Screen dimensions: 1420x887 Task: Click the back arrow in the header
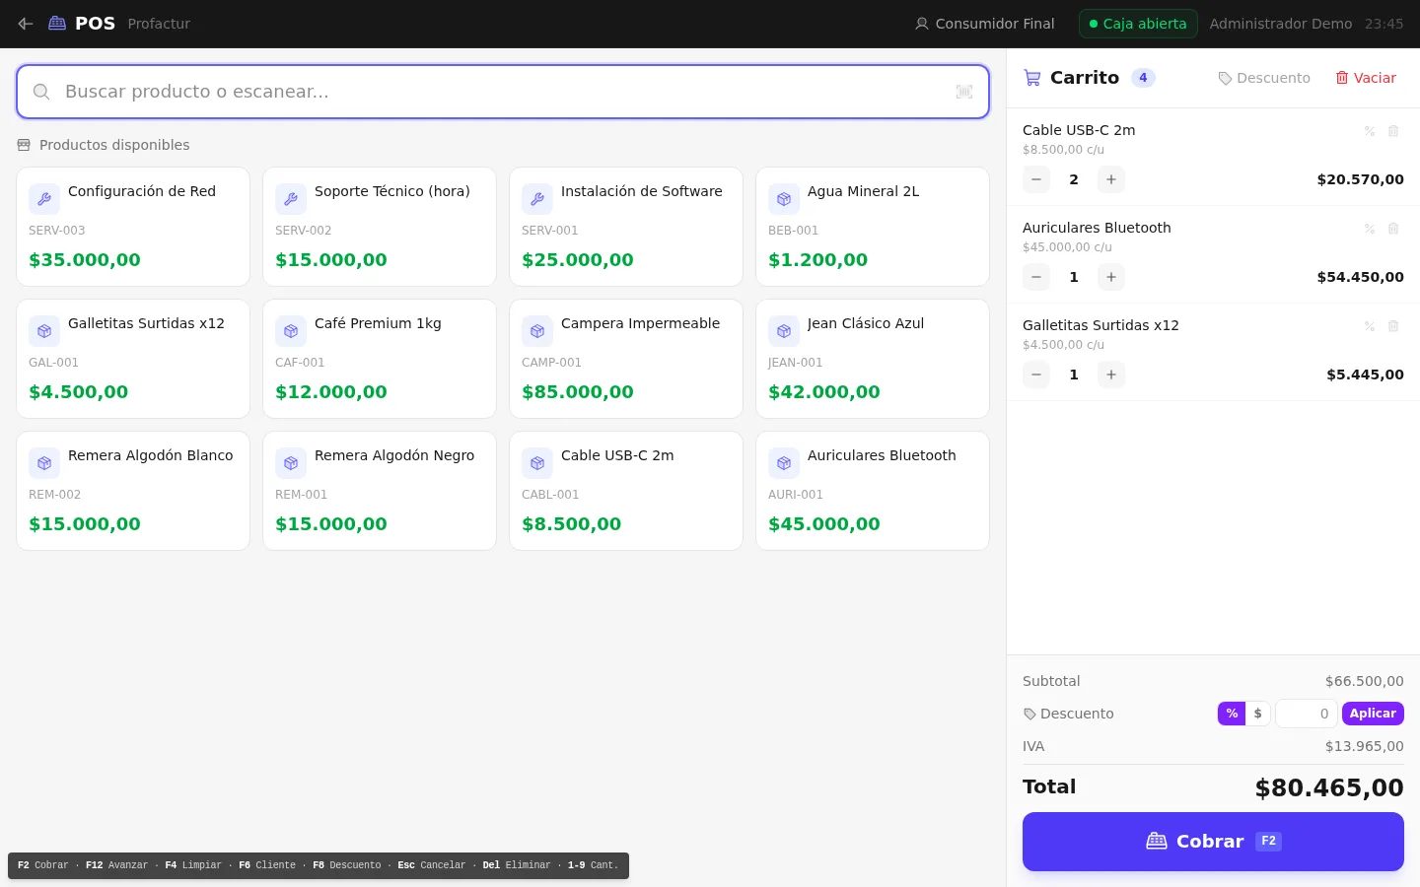coord(26,24)
